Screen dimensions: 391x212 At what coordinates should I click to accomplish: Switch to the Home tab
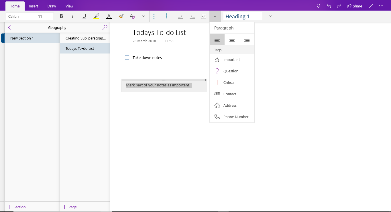point(15,6)
